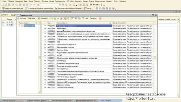The width and height of the screenshot is (181, 102).
Task: Click the add new group folder icon
Action: (51, 18)
